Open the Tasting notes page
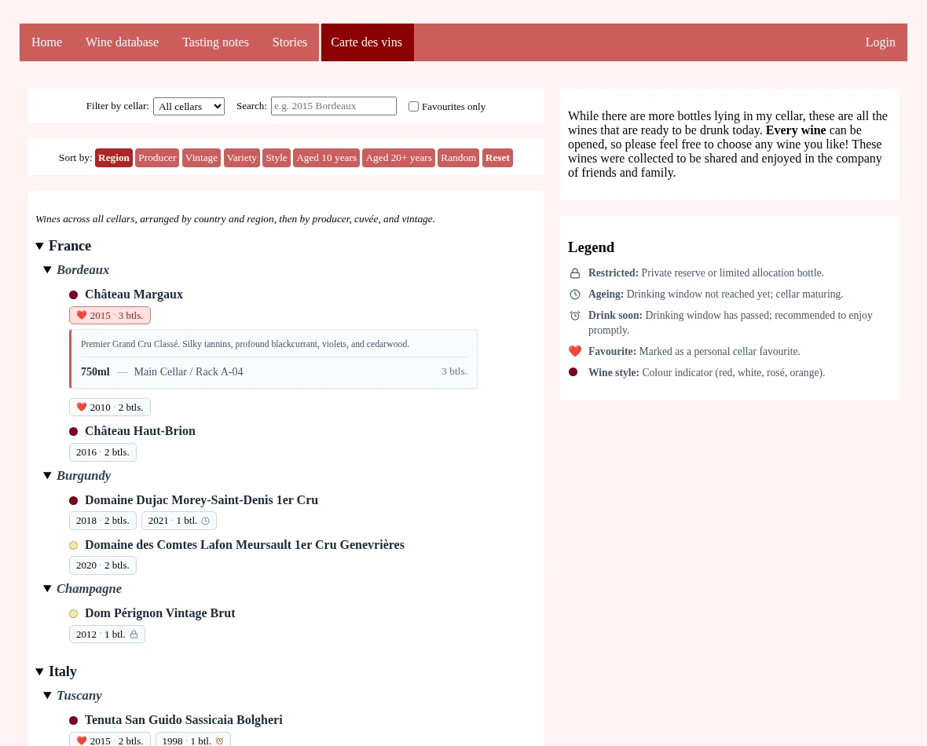This screenshot has height=746, width=927. [215, 42]
